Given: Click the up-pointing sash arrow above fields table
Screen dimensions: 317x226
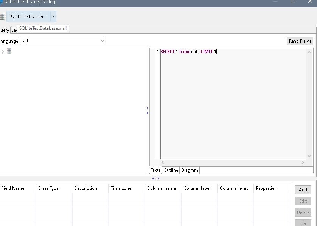Looking at the screenshot, I should (153, 178).
